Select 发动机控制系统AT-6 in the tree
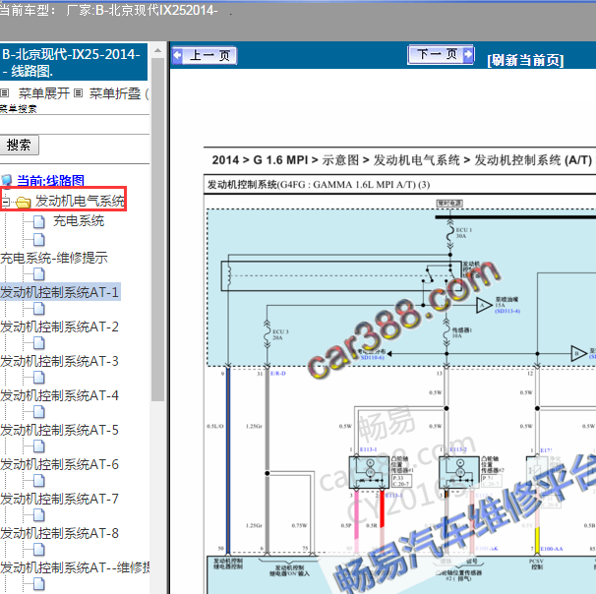 tap(59, 464)
